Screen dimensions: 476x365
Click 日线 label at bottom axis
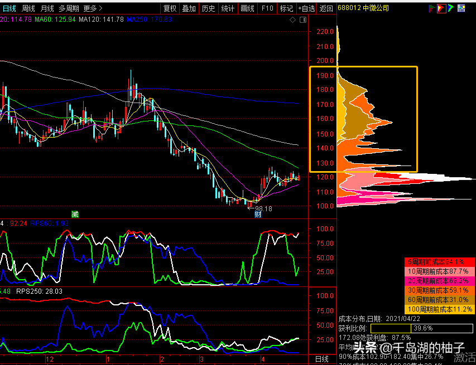(x=322, y=359)
